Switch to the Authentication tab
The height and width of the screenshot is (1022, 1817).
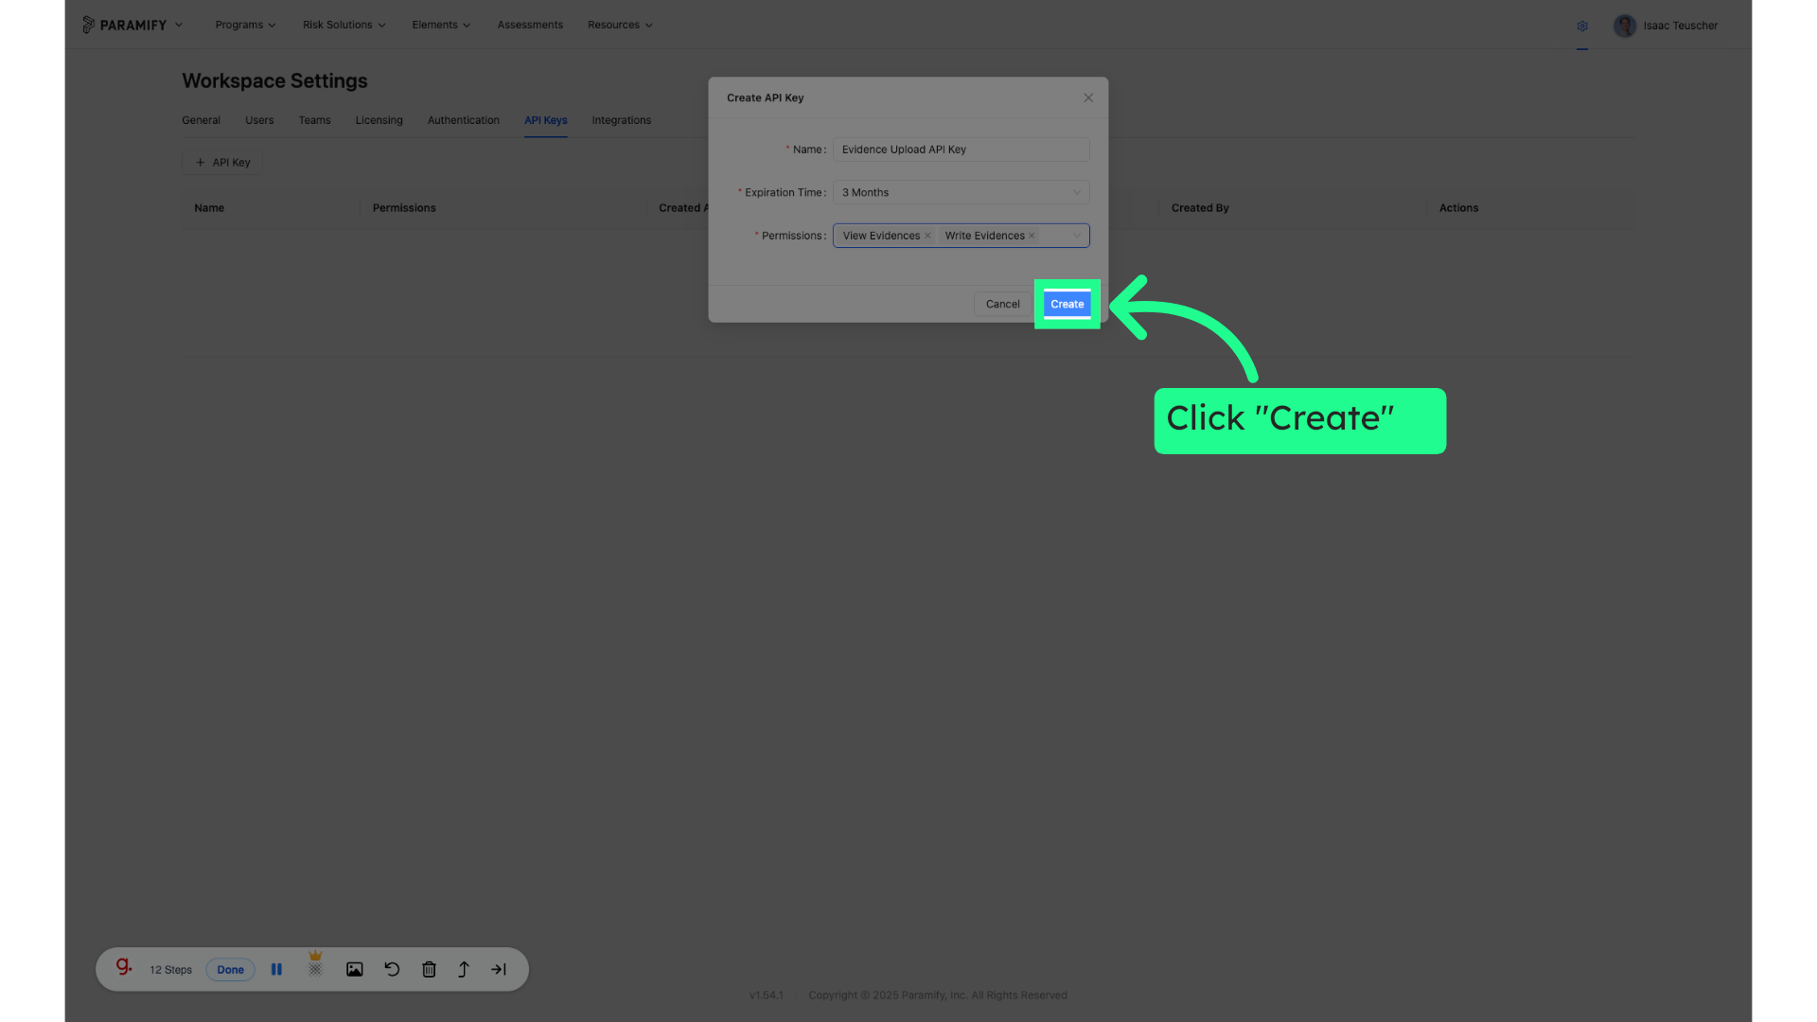[463, 120]
